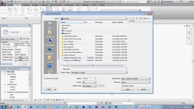
Task: Open the Collaborate ribbon tab
Action: (69, 5)
